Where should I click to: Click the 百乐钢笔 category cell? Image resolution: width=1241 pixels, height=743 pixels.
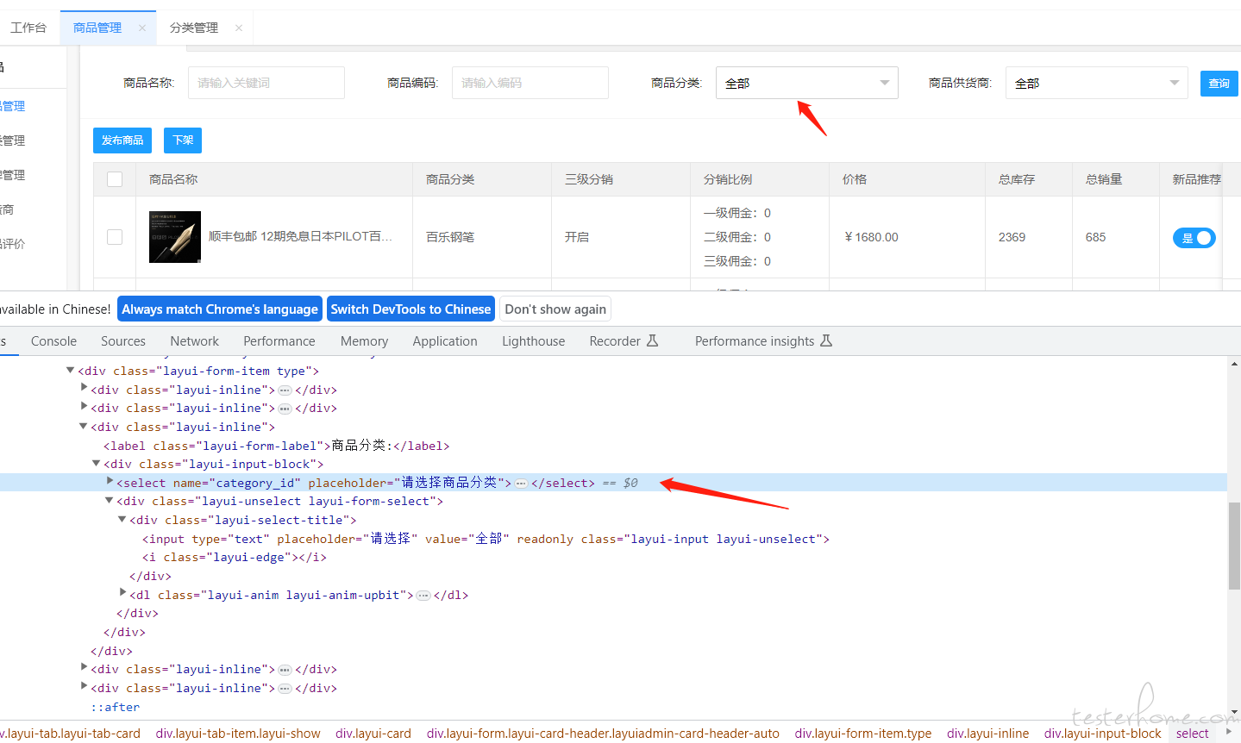(450, 237)
